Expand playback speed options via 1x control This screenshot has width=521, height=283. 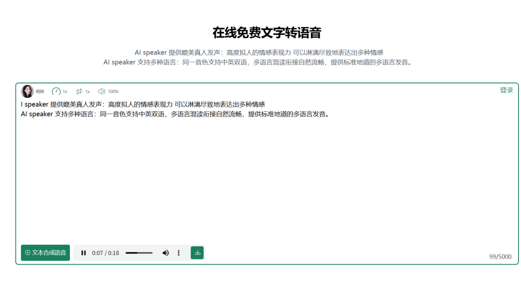[x=60, y=91]
